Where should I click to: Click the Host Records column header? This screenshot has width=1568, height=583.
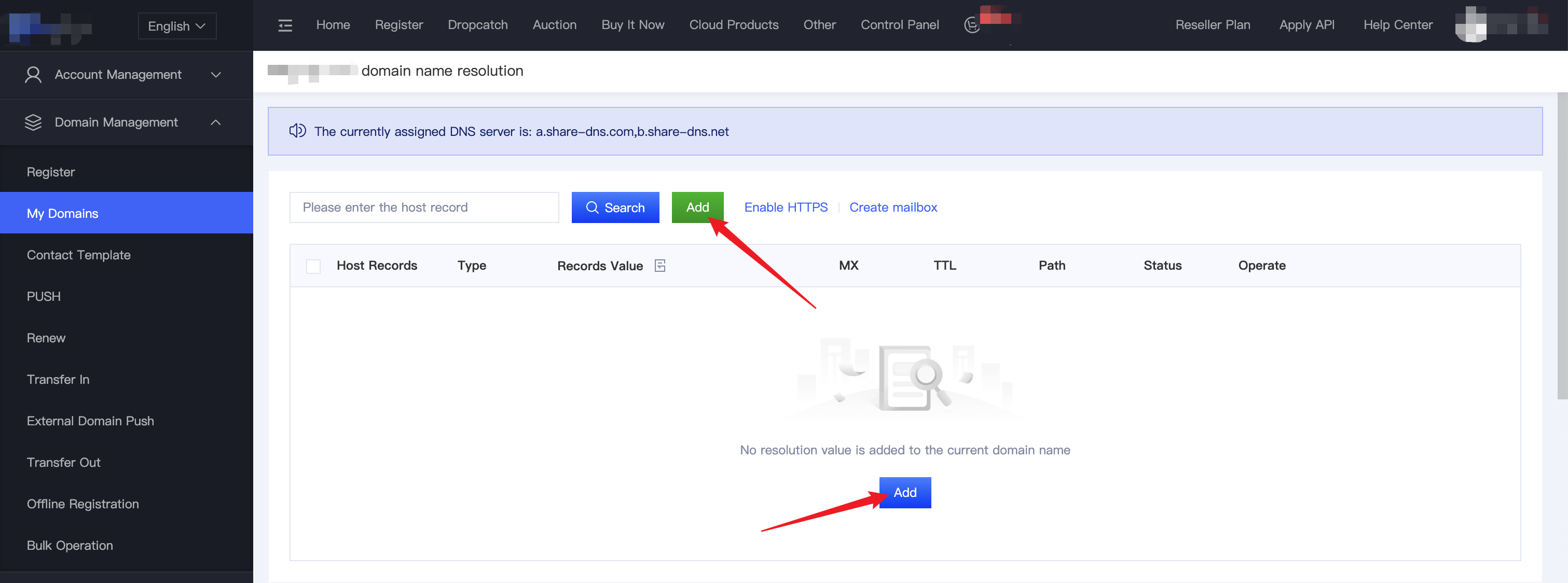377,266
